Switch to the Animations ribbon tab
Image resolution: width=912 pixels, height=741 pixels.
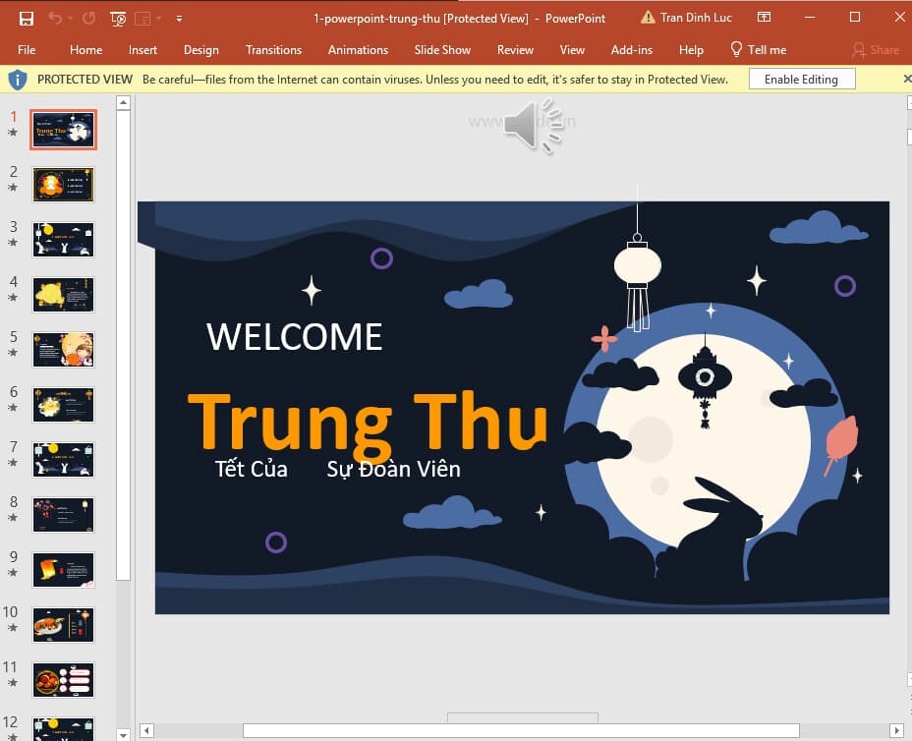tap(358, 49)
